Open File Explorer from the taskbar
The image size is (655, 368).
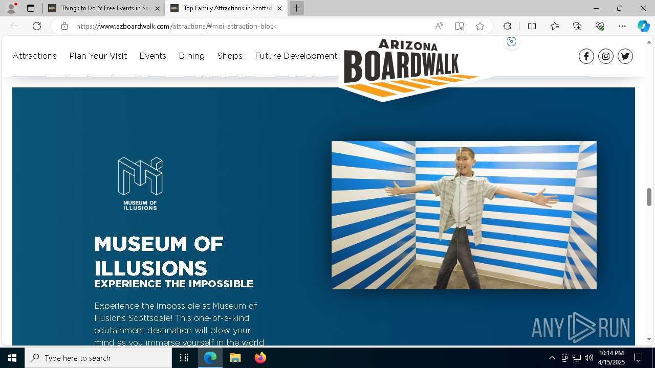235,358
